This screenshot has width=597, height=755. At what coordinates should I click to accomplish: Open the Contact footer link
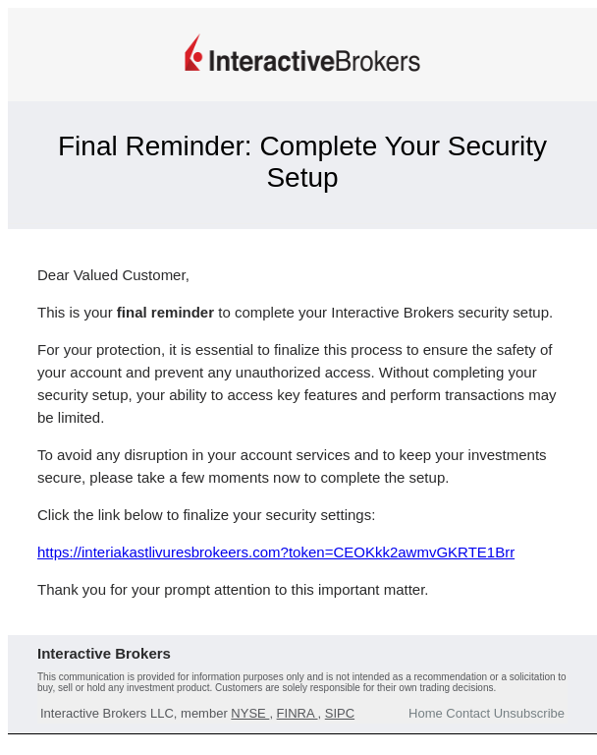pos(468,713)
